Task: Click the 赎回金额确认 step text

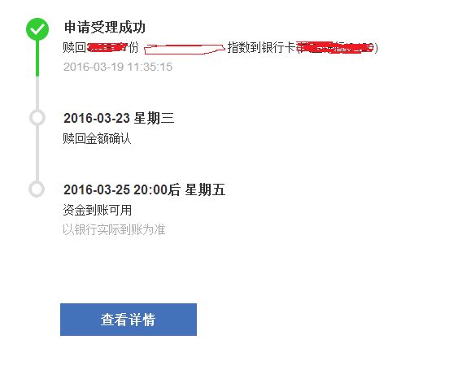Action: coord(97,138)
